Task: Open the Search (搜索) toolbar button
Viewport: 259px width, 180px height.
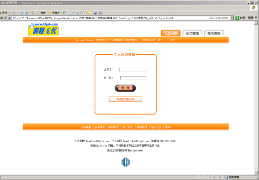Action: pos(41,13)
